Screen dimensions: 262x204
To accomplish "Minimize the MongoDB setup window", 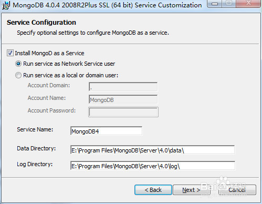I will [x=215, y=3].
